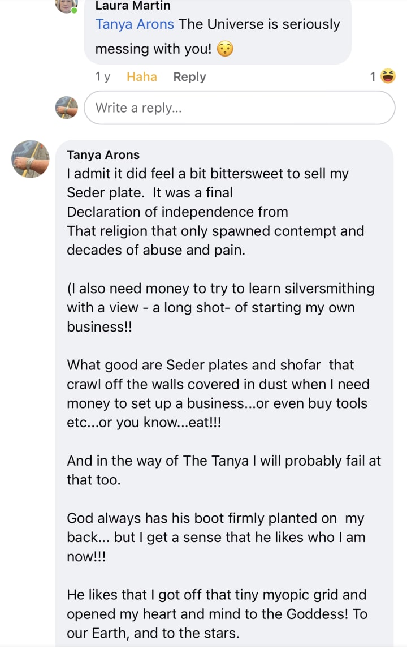407x649 pixels.
Task: Open the blue Tanya Arons mention link
Action: point(135,24)
